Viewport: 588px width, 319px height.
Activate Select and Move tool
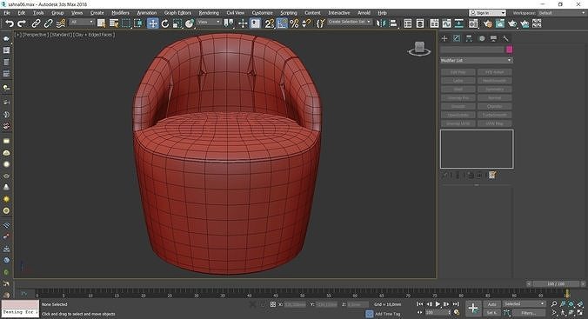152,23
